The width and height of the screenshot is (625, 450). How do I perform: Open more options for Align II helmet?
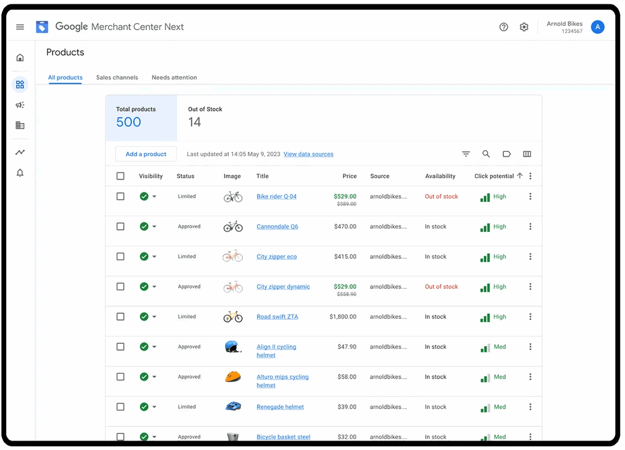point(530,347)
